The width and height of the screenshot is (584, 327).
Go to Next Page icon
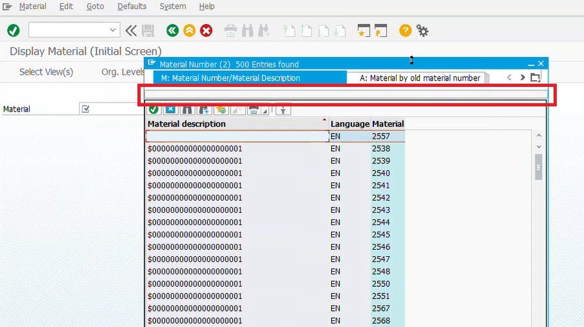(x=323, y=30)
